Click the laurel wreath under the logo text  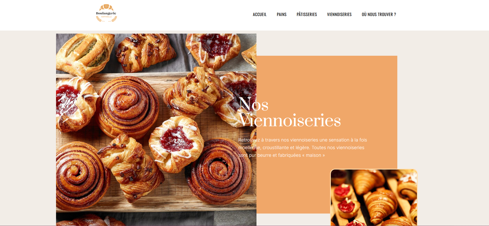[106, 19]
